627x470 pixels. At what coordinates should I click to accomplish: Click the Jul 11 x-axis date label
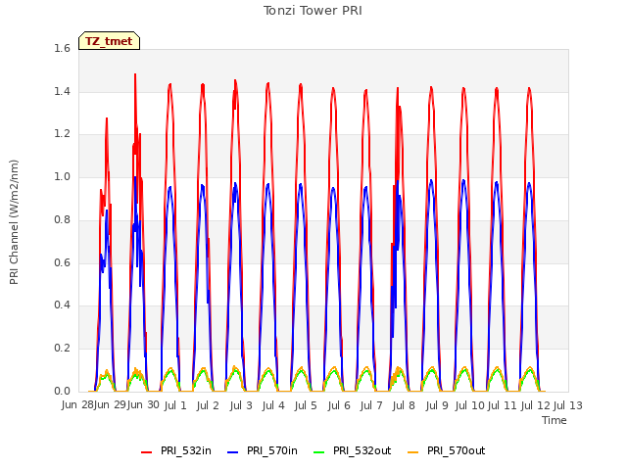503,405
